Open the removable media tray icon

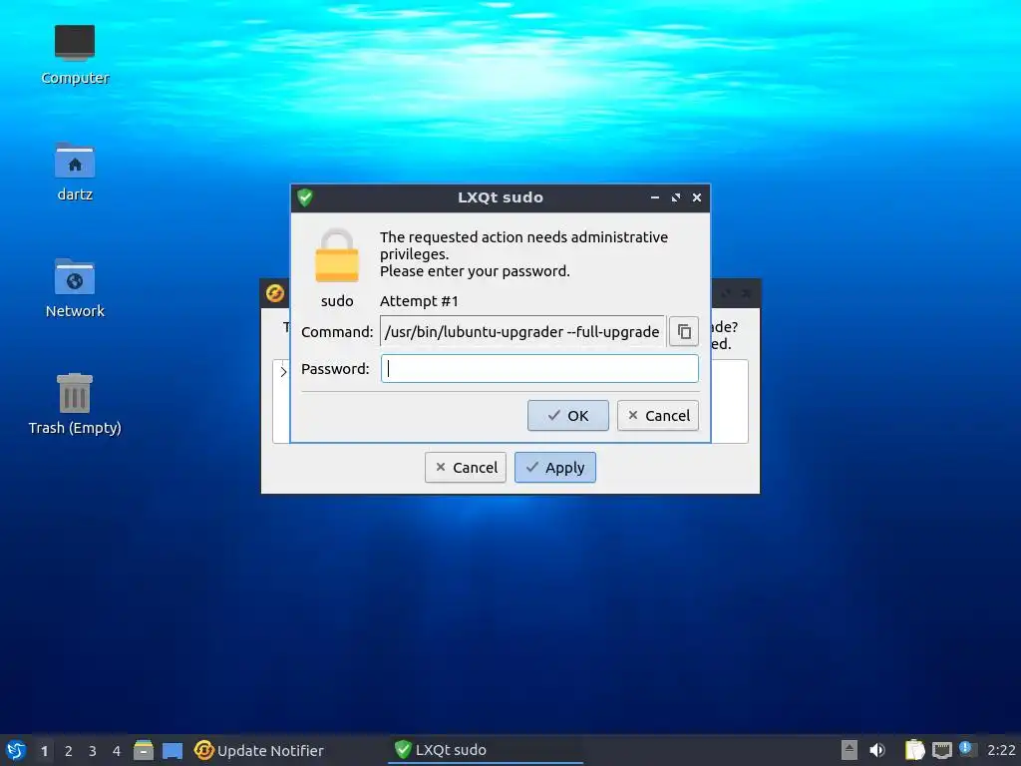point(850,750)
